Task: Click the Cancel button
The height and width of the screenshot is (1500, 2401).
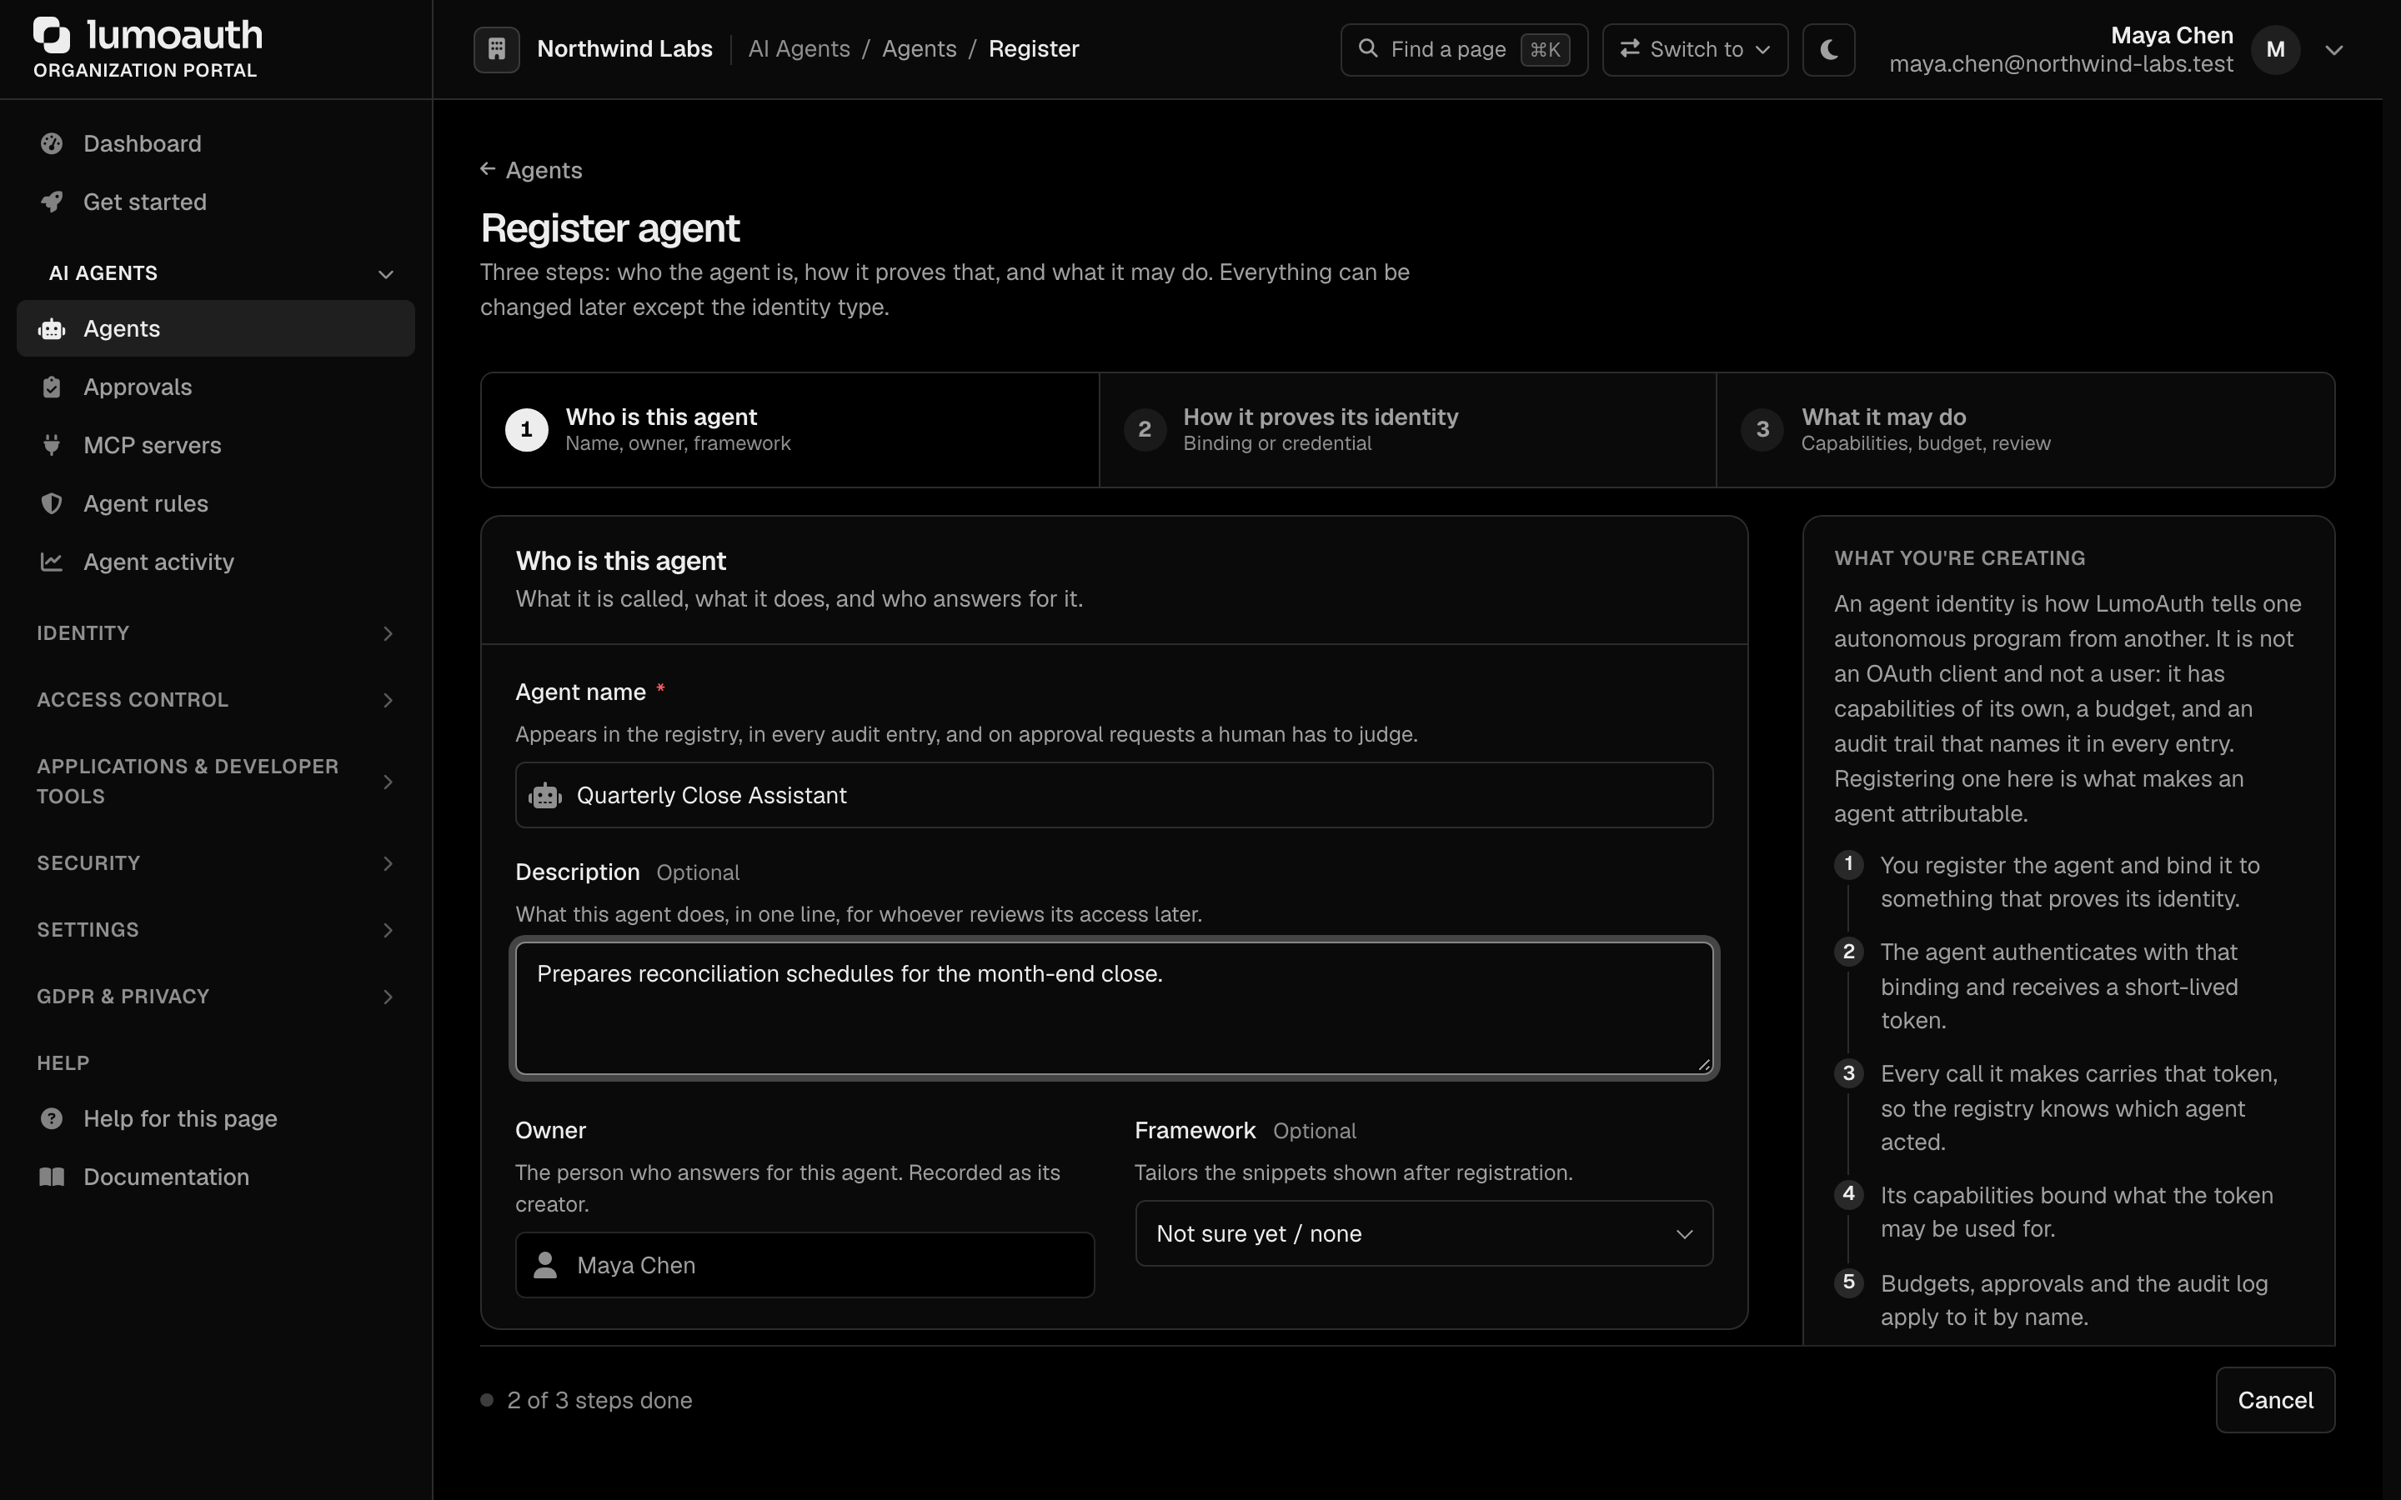Action: 2275,1401
